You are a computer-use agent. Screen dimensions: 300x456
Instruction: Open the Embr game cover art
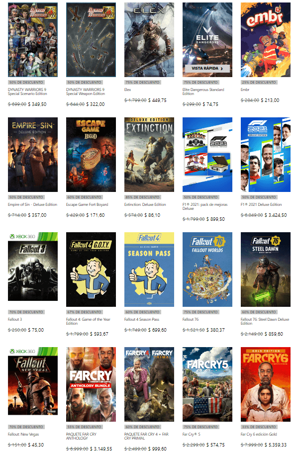(265, 40)
